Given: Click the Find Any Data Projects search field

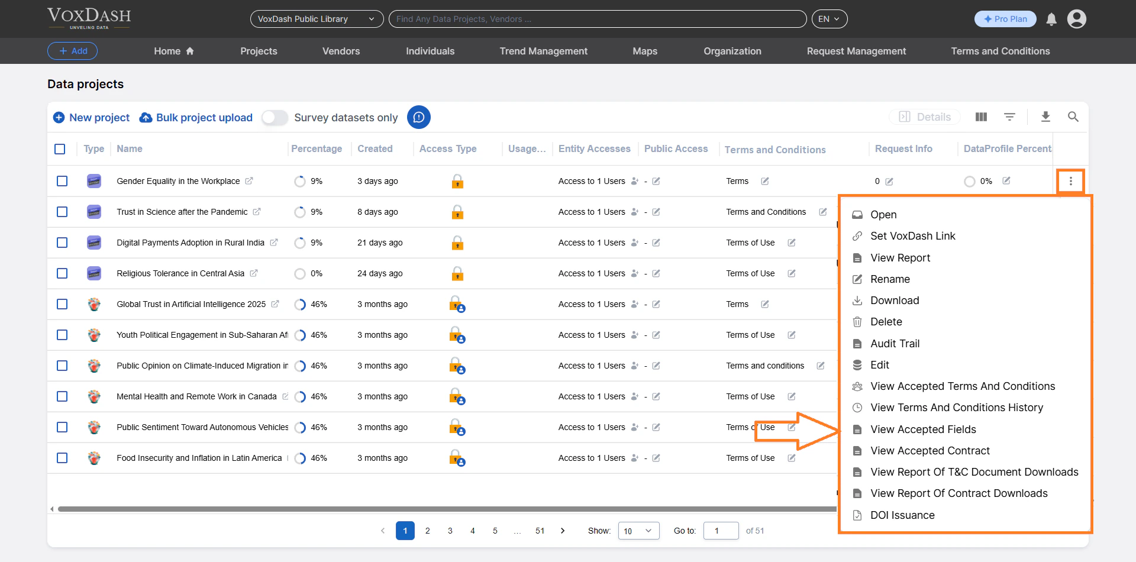Looking at the screenshot, I should coord(598,19).
